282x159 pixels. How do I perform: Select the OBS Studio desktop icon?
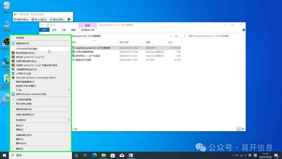[5, 43]
